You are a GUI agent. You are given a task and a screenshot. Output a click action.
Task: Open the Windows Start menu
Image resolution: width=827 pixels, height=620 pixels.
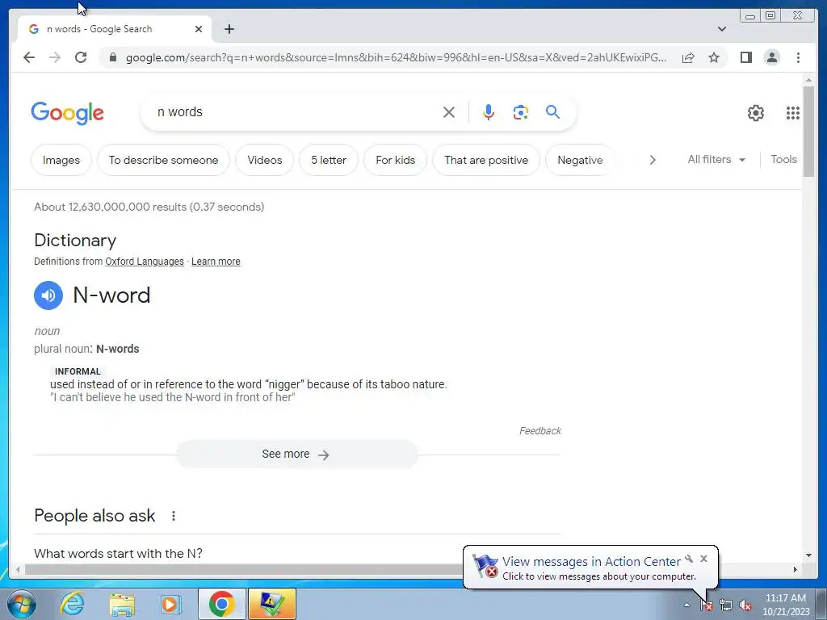[21, 604]
